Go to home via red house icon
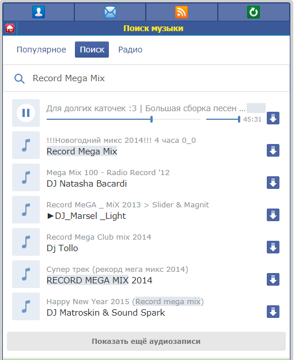295x360 pixels. [x=10, y=28]
